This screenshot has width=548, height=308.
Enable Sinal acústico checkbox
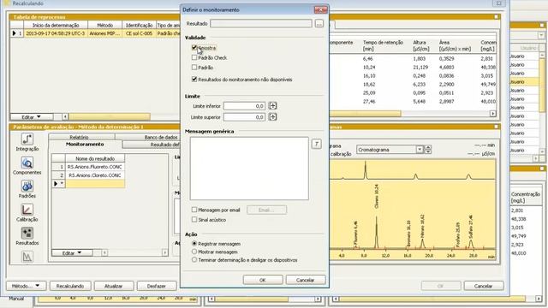point(194,220)
